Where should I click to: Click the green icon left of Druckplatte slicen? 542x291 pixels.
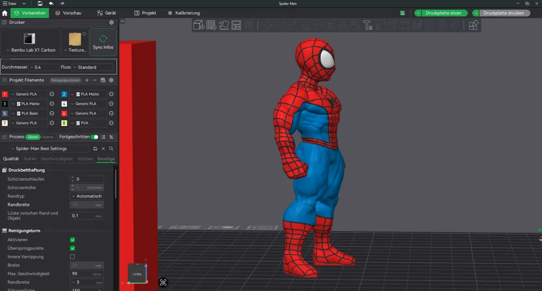click(402, 13)
